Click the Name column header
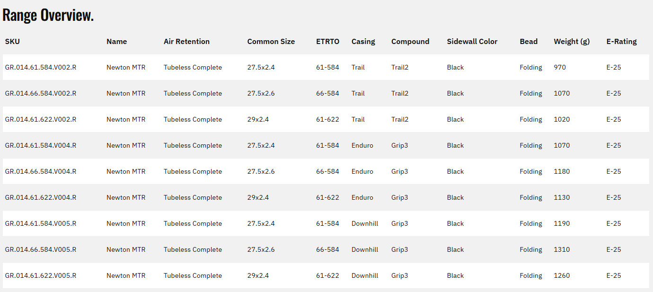653x292 pixels. 116,42
